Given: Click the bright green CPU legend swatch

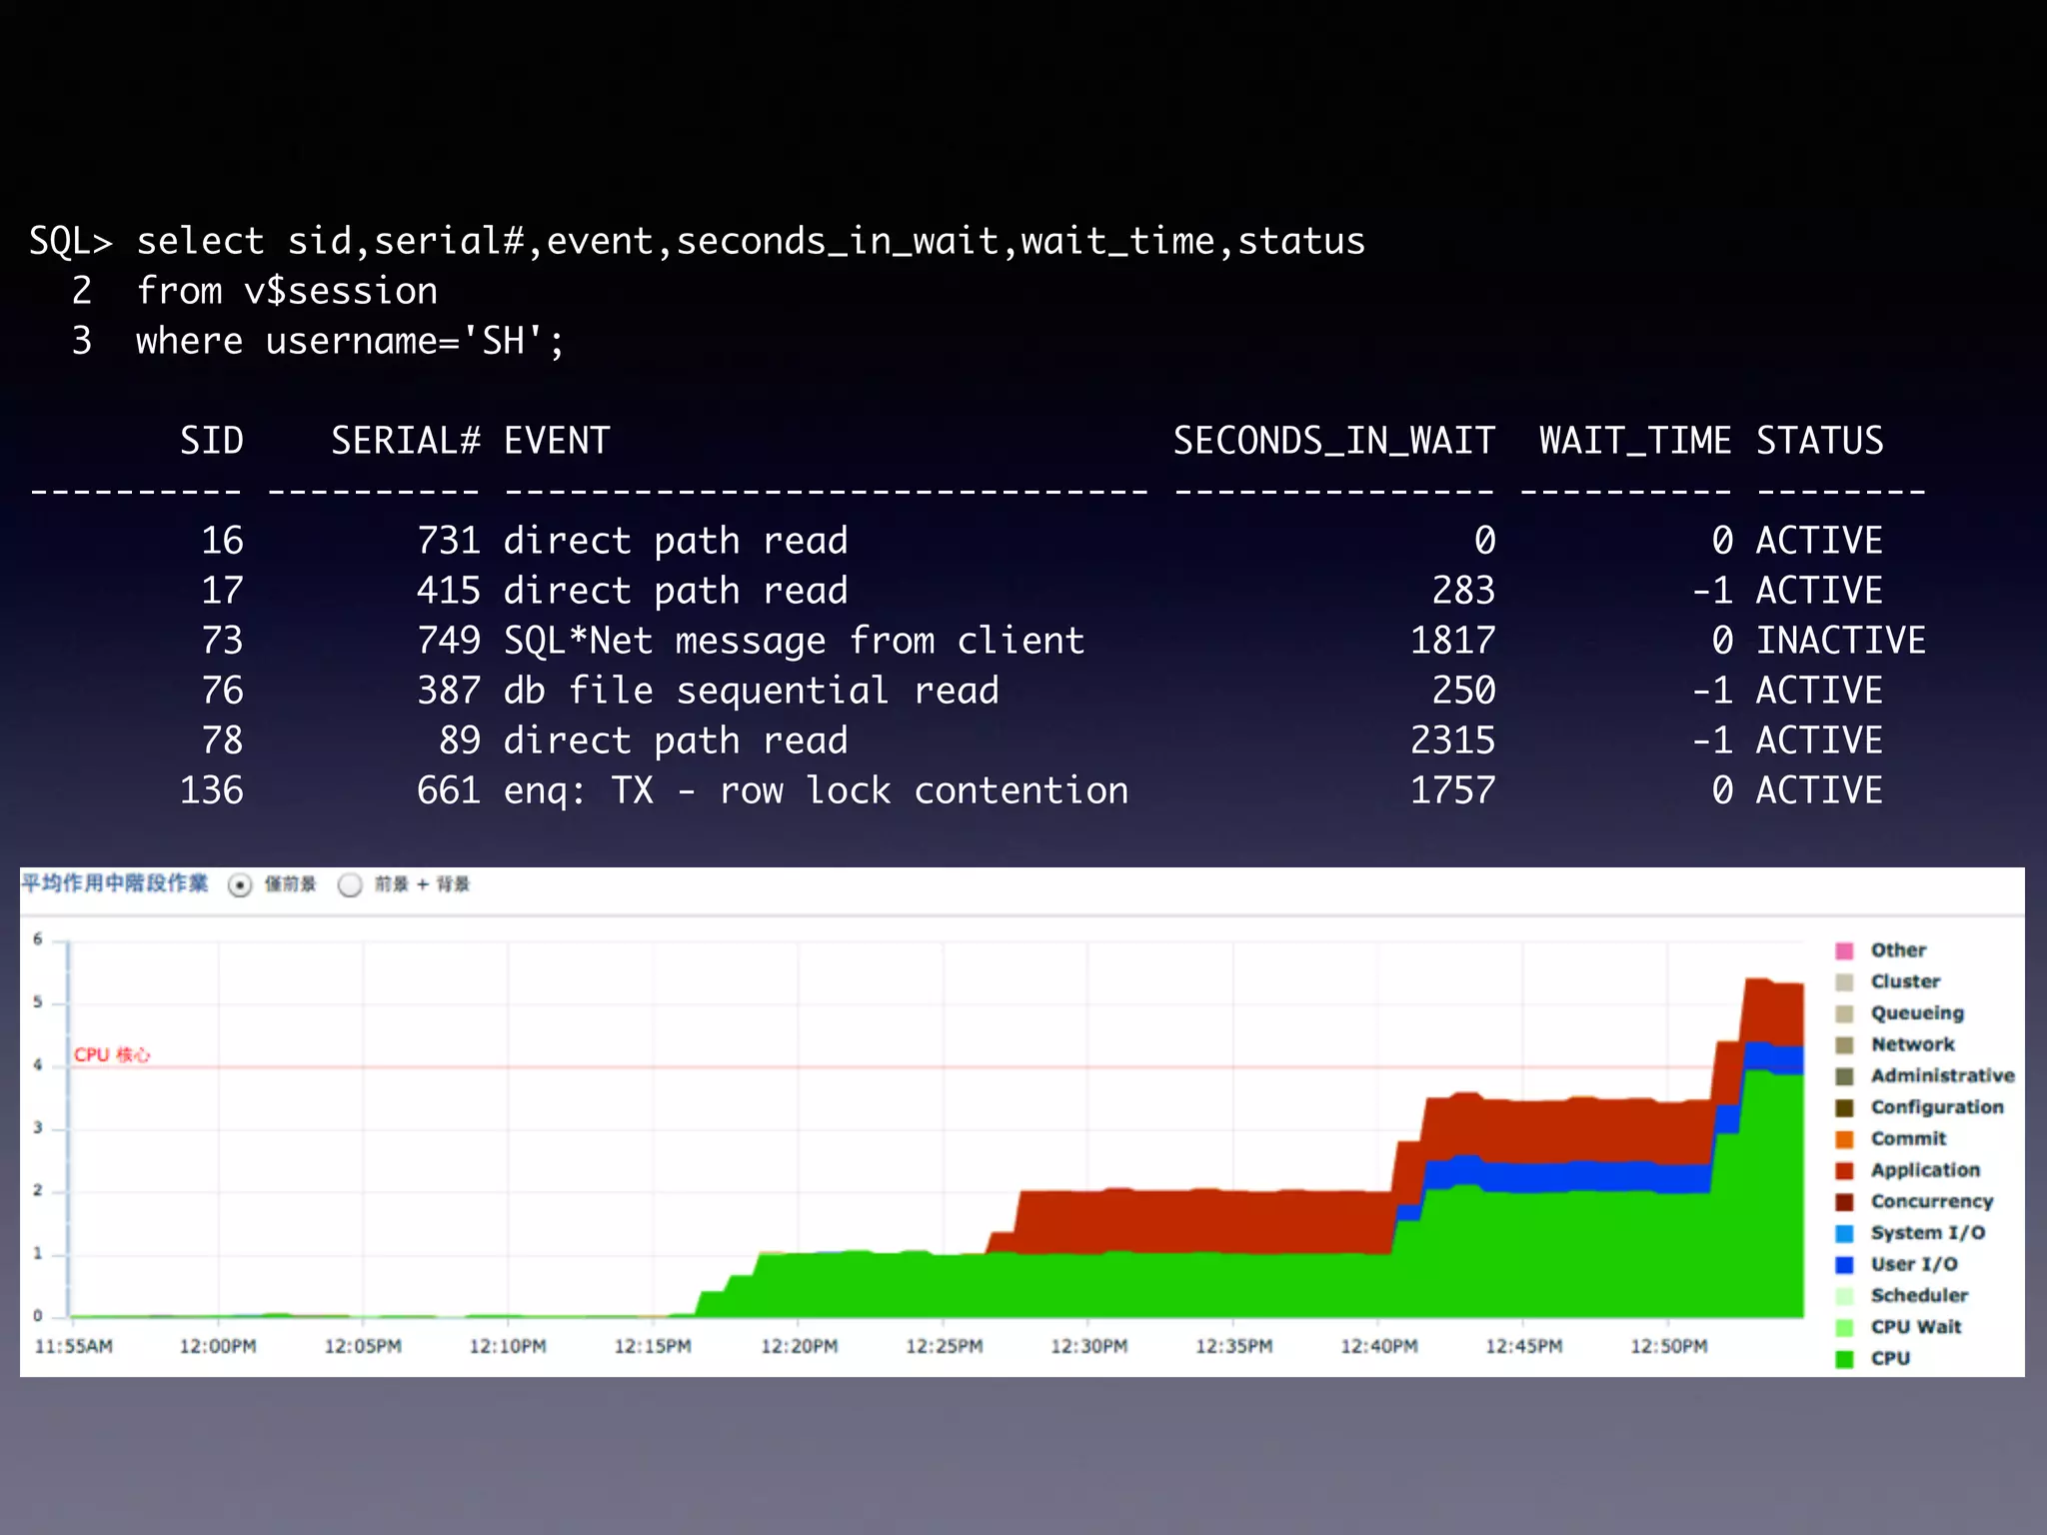Looking at the screenshot, I should point(1844,1359).
